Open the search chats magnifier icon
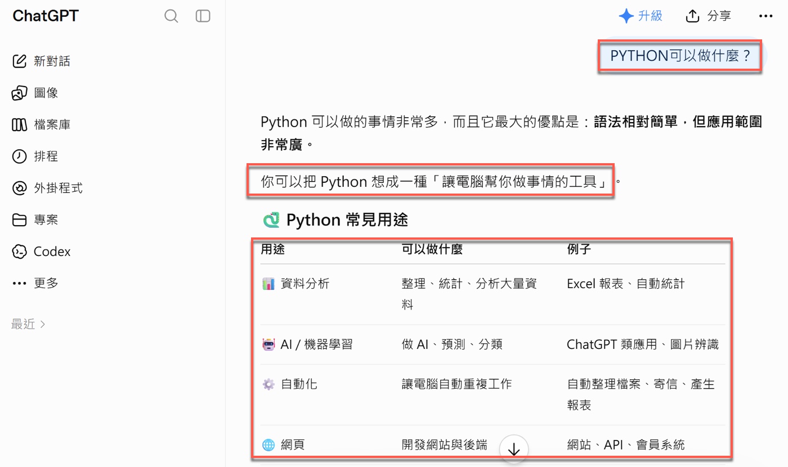This screenshot has width=788, height=467. point(171,16)
